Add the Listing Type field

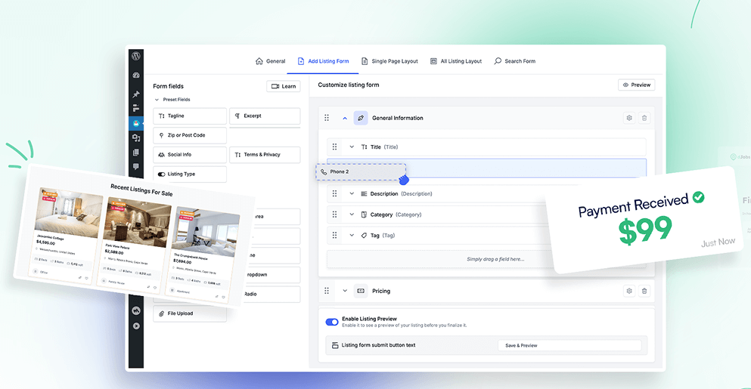(190, 174)
